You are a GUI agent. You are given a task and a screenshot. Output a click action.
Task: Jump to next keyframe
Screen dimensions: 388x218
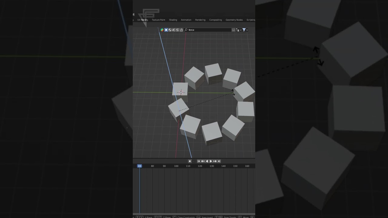click(215, 161)
